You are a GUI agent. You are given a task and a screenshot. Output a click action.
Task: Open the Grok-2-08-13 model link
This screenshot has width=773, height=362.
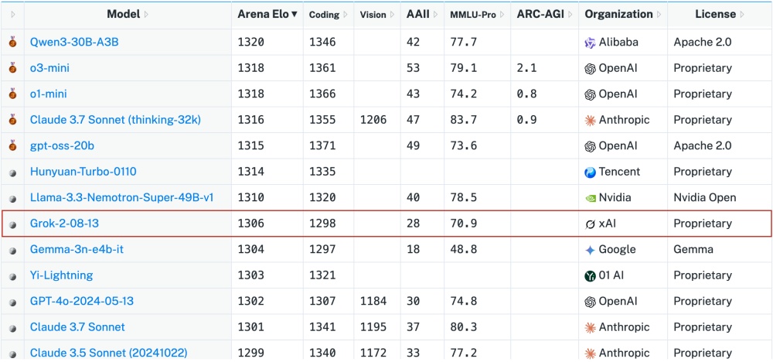[x=64, y=224]
